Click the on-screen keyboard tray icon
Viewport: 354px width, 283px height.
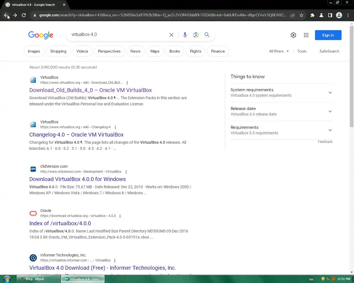[311, 279]
